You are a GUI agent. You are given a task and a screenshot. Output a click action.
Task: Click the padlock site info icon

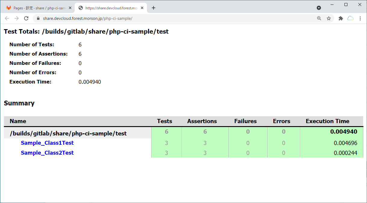click(x=38, y=18)
